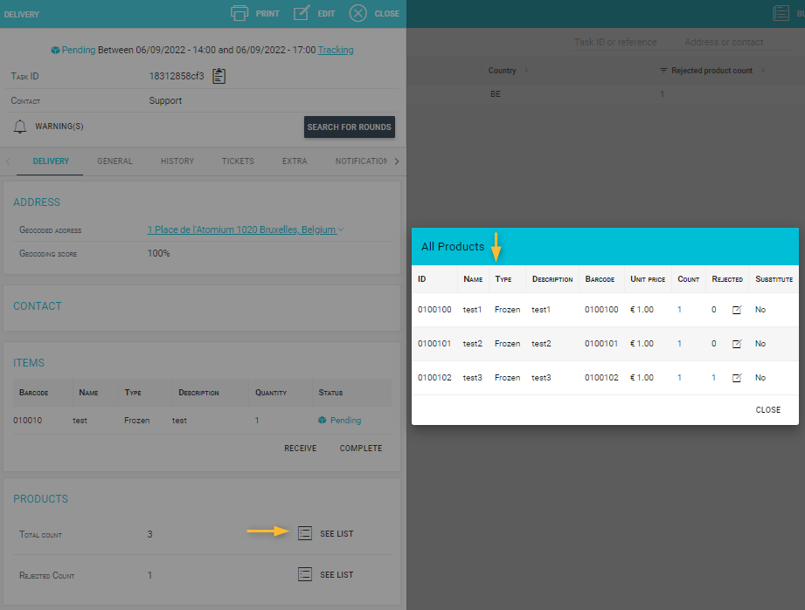Click the Substitute column header
Screen dimensions: 805x610
774,279
